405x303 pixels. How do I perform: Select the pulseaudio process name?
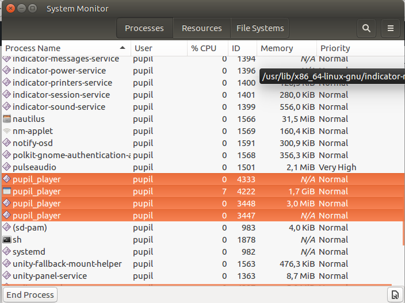click(x=35, y=167)
